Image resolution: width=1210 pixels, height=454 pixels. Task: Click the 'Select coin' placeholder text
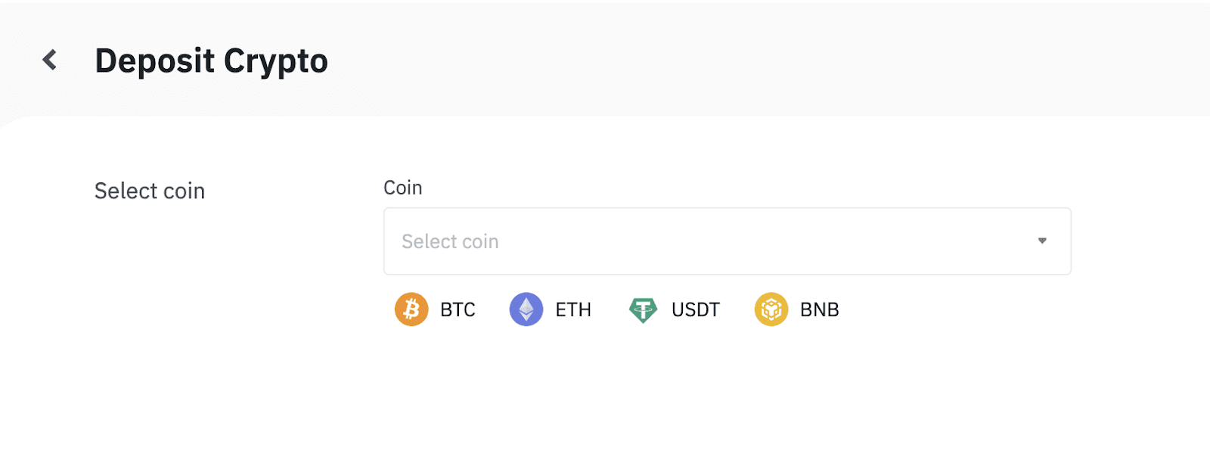pos(450,241)
